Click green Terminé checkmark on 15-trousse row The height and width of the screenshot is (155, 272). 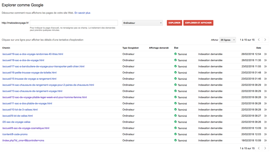click(x=175, y=79)
